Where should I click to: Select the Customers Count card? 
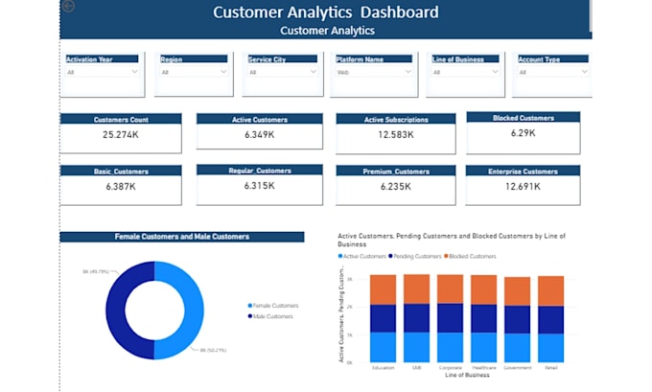pos(121,133)
